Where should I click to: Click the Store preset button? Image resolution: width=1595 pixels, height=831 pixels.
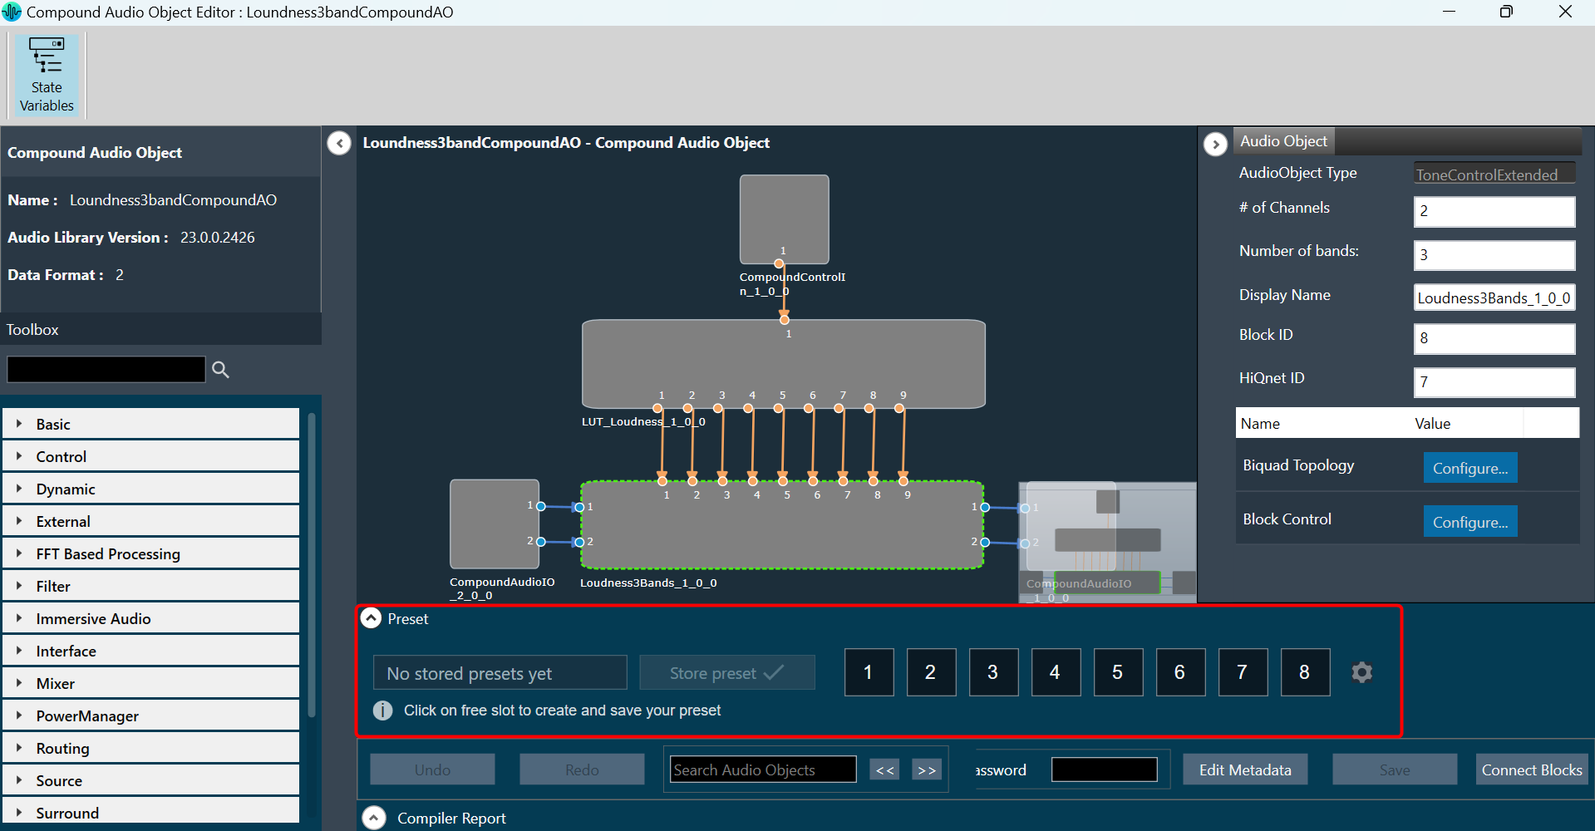tap(727, 672)
